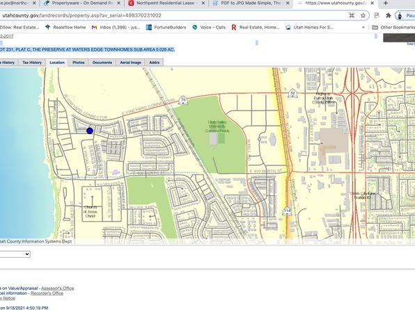This screenshot has width=415, height=310.
Task: Click the E 400 North St road label
Action: tap(266, 171)
